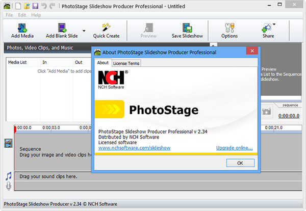Click the 0:00:03.0 timeline ruler mark
Viewport: 306px width, 211px height.
51,127
